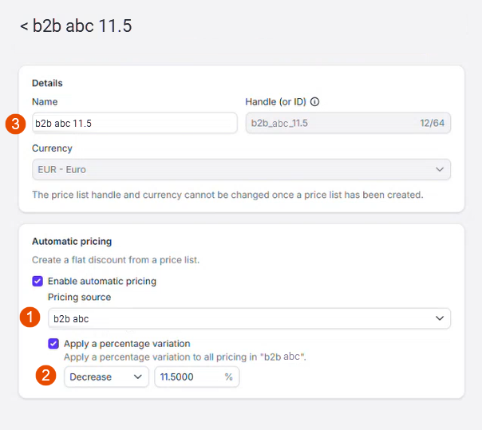Open the Currency dropdown EUR - Euro
Image resolution: width=482 pixels, height=430 pixels.
[x=241, y=170]
